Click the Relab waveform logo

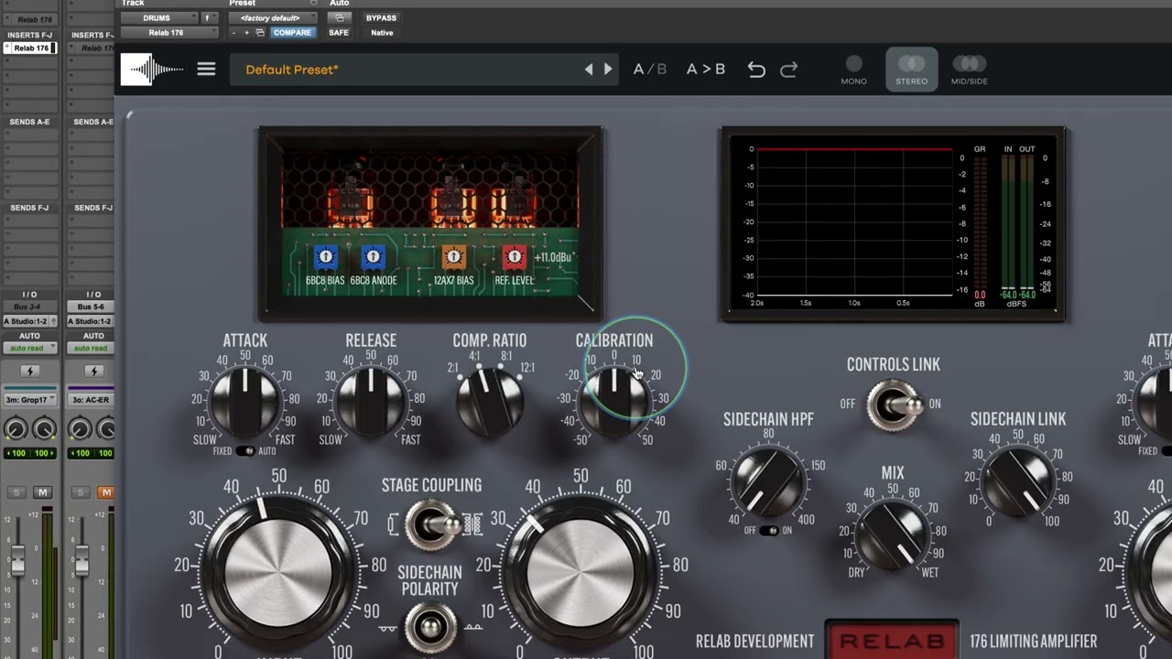tap(152, 70)
